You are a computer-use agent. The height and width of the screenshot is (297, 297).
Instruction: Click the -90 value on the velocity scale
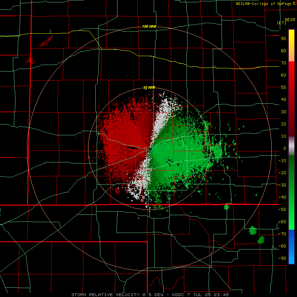click(x=282, y=258)
